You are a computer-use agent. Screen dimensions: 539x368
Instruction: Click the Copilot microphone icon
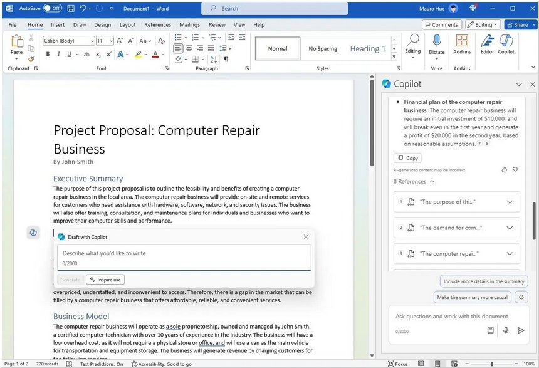(x=506, y=330)
